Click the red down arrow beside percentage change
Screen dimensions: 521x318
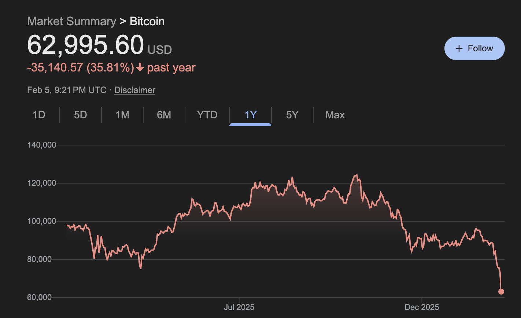(140, 68)
